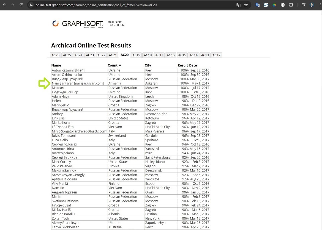
Task: Select Nairi Sargsyan [nairisargsyan.com] entry
Action: (78, 84)
